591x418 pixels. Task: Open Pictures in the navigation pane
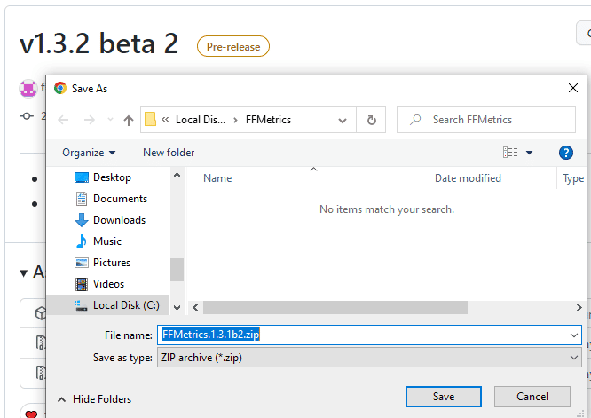[x=111, y=263]
